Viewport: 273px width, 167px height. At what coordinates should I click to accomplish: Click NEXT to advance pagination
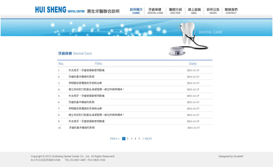coord(147,139)
